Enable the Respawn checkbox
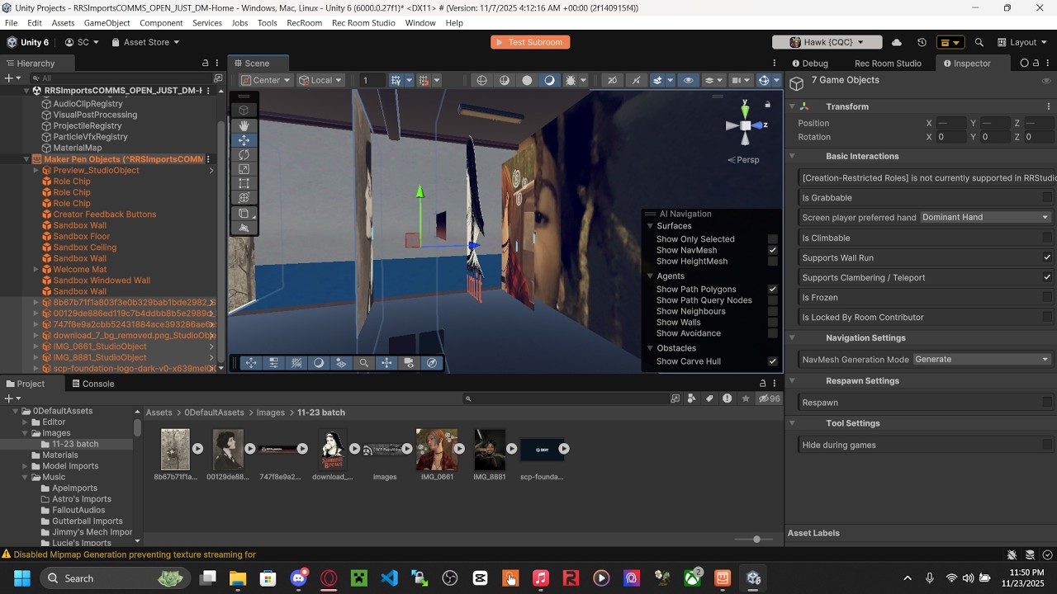Viewport: 1057px width, 594px height. coord(1047,403)
